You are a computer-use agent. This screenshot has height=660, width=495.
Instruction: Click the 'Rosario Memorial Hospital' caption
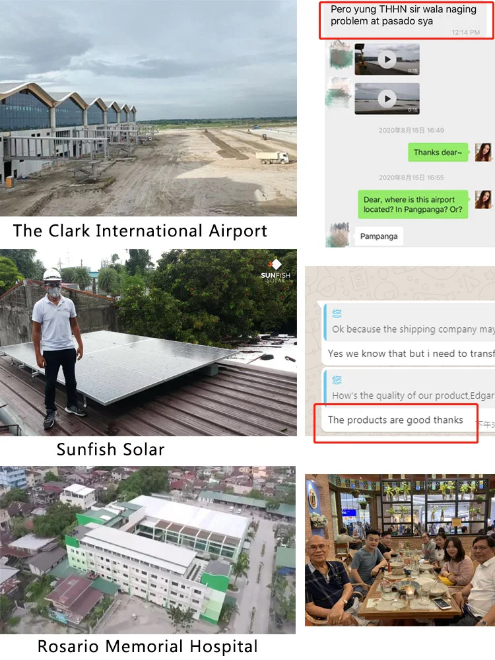click(147, 647)
